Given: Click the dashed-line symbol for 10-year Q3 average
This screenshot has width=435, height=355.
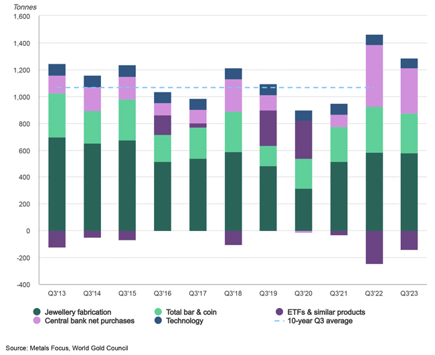Looking at the screenshot, I should tap(279, 322).
